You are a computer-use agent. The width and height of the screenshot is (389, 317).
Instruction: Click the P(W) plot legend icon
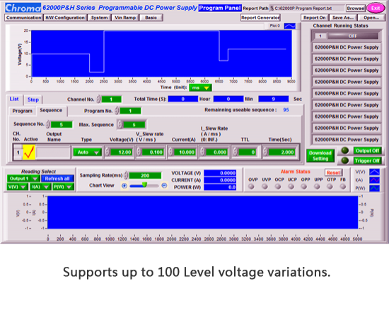[x=374, y=189]
